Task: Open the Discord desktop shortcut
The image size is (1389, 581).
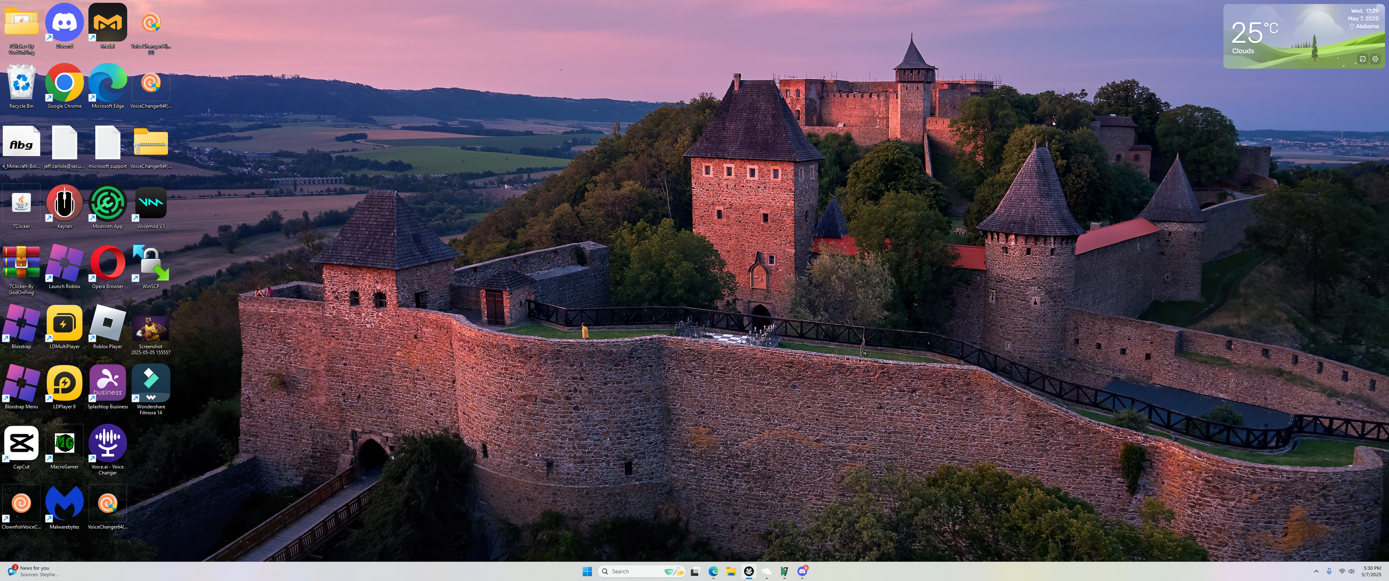Action: (x=64, y=24)
